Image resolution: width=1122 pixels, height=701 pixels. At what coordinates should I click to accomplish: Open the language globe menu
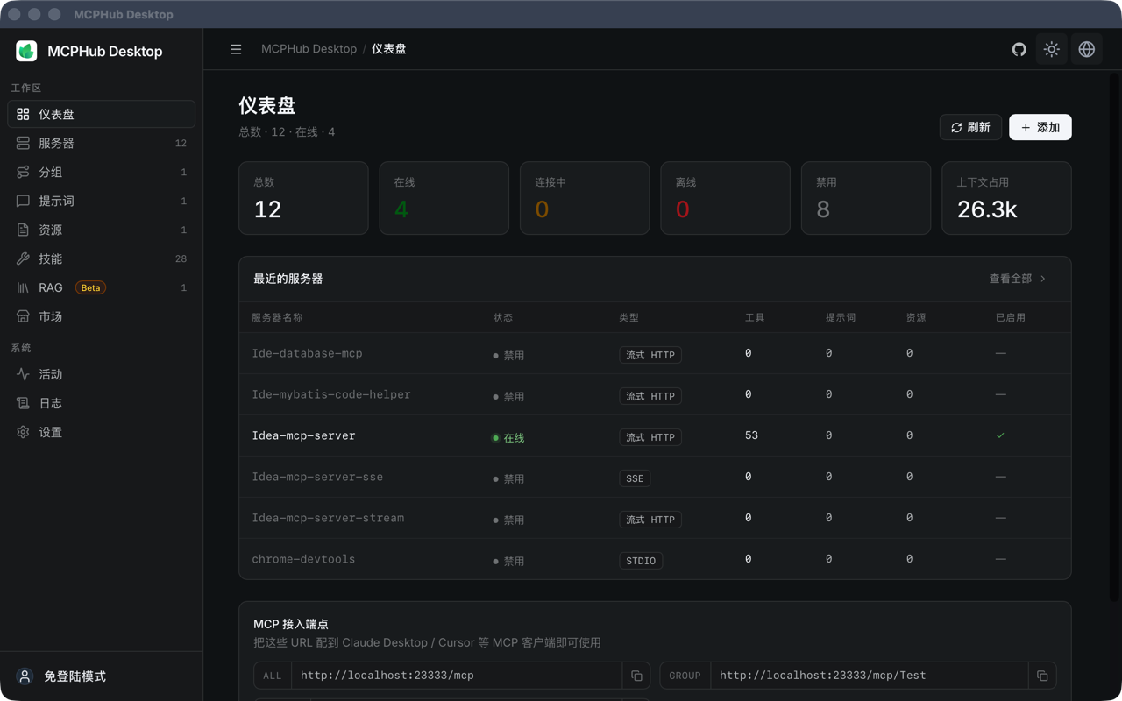click(1087, 49)
